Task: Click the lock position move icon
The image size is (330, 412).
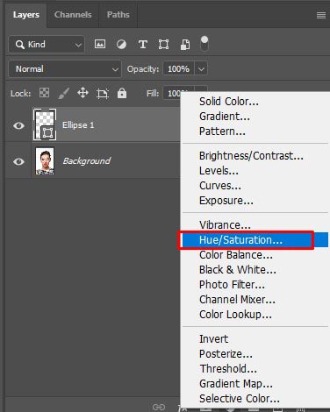Action: pyautogui.click(x=82, y=93)
